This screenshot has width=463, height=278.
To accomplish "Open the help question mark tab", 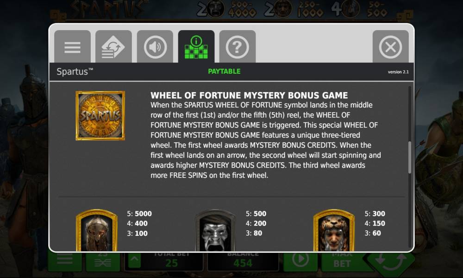I will point(238,47).
